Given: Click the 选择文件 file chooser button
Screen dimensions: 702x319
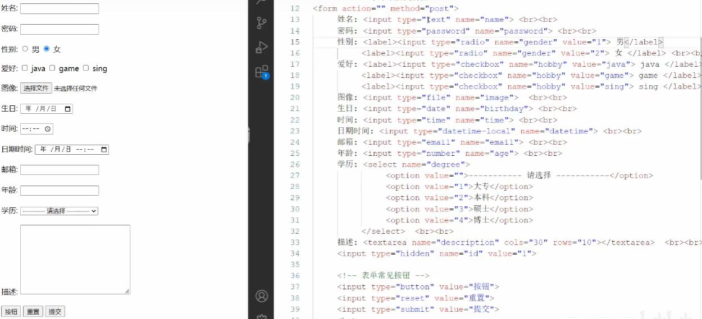Looking at the screenshot, I should [36, 88].
